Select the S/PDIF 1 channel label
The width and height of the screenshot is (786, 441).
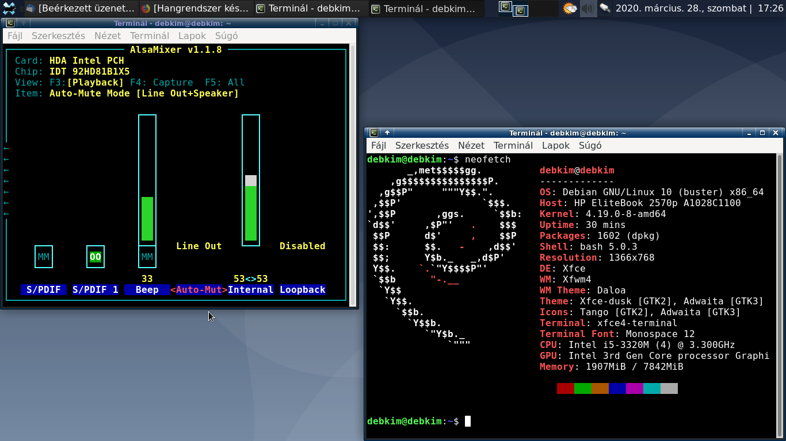tap(96, 290)
